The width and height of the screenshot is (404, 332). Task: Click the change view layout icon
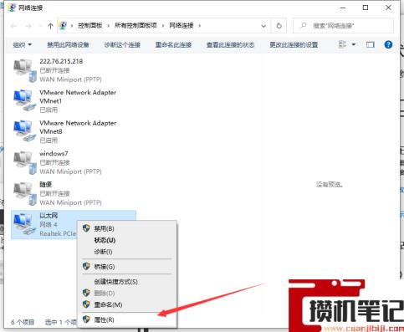(x=342, y=44)
